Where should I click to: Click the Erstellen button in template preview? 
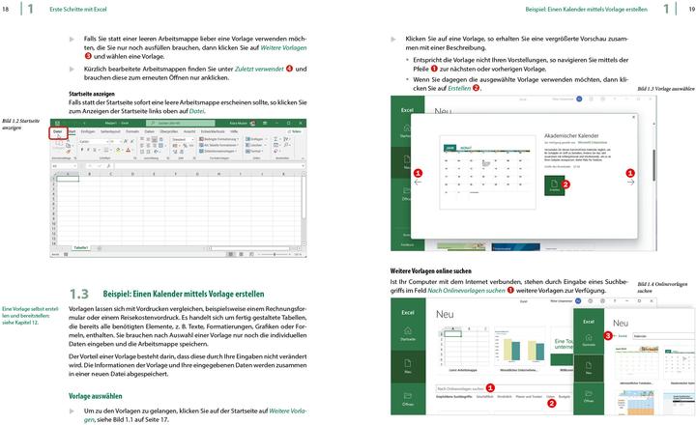click(x=555, y=185)
